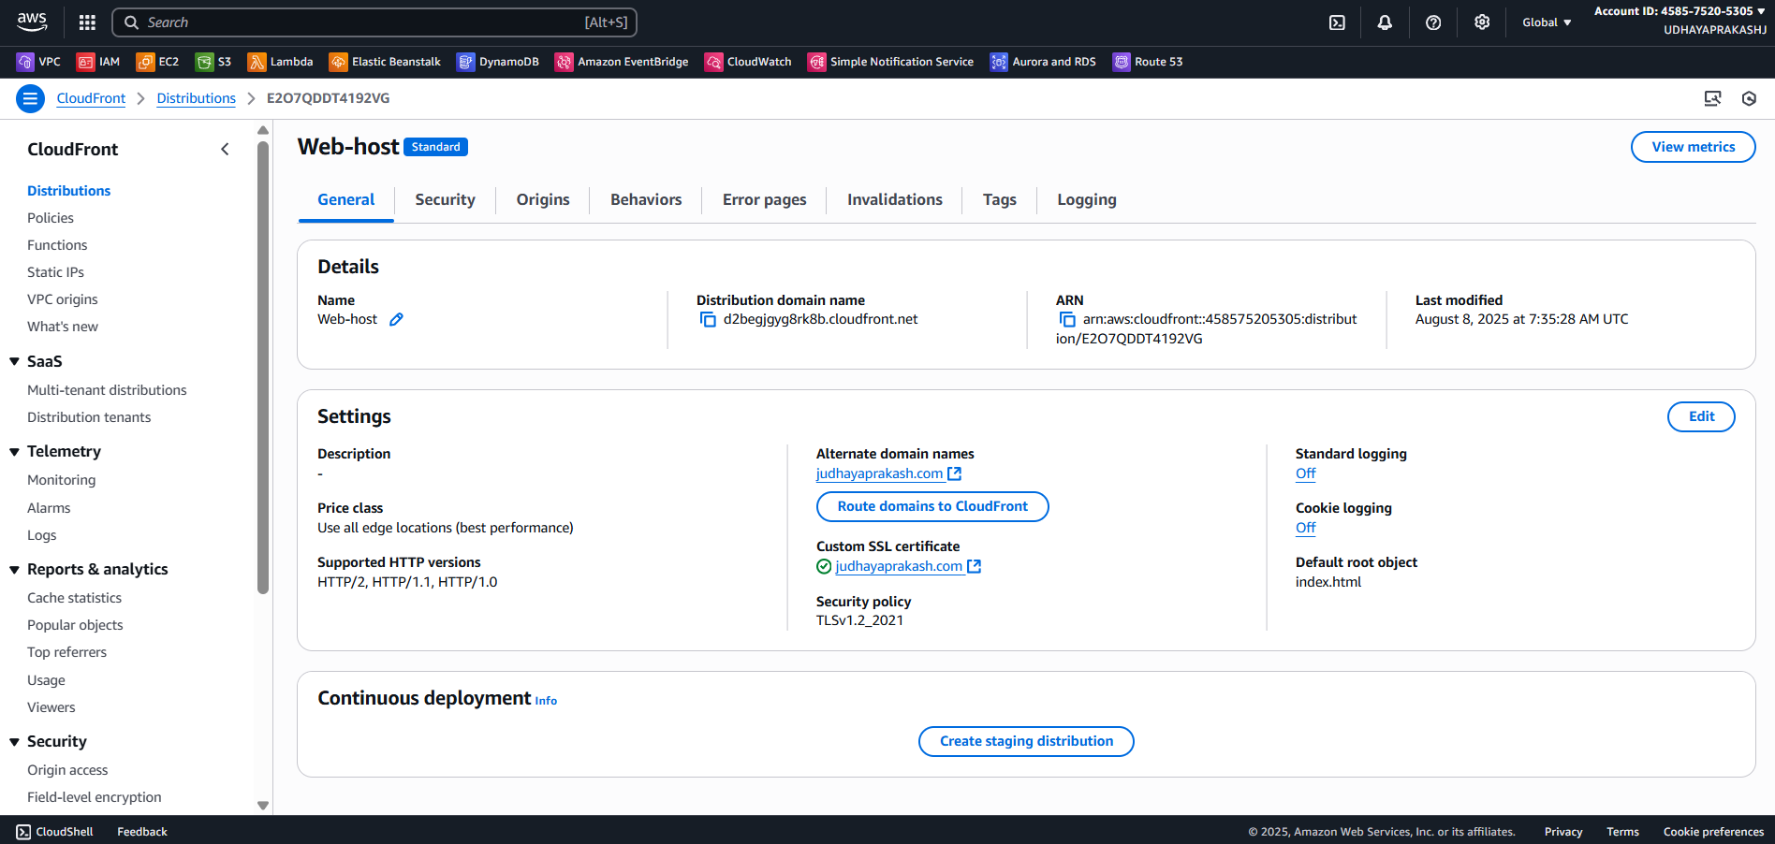The height and width of the screenshot is (844, 1775).
Task: Open the help question mark icon
Action: (x=1433, y=22)
